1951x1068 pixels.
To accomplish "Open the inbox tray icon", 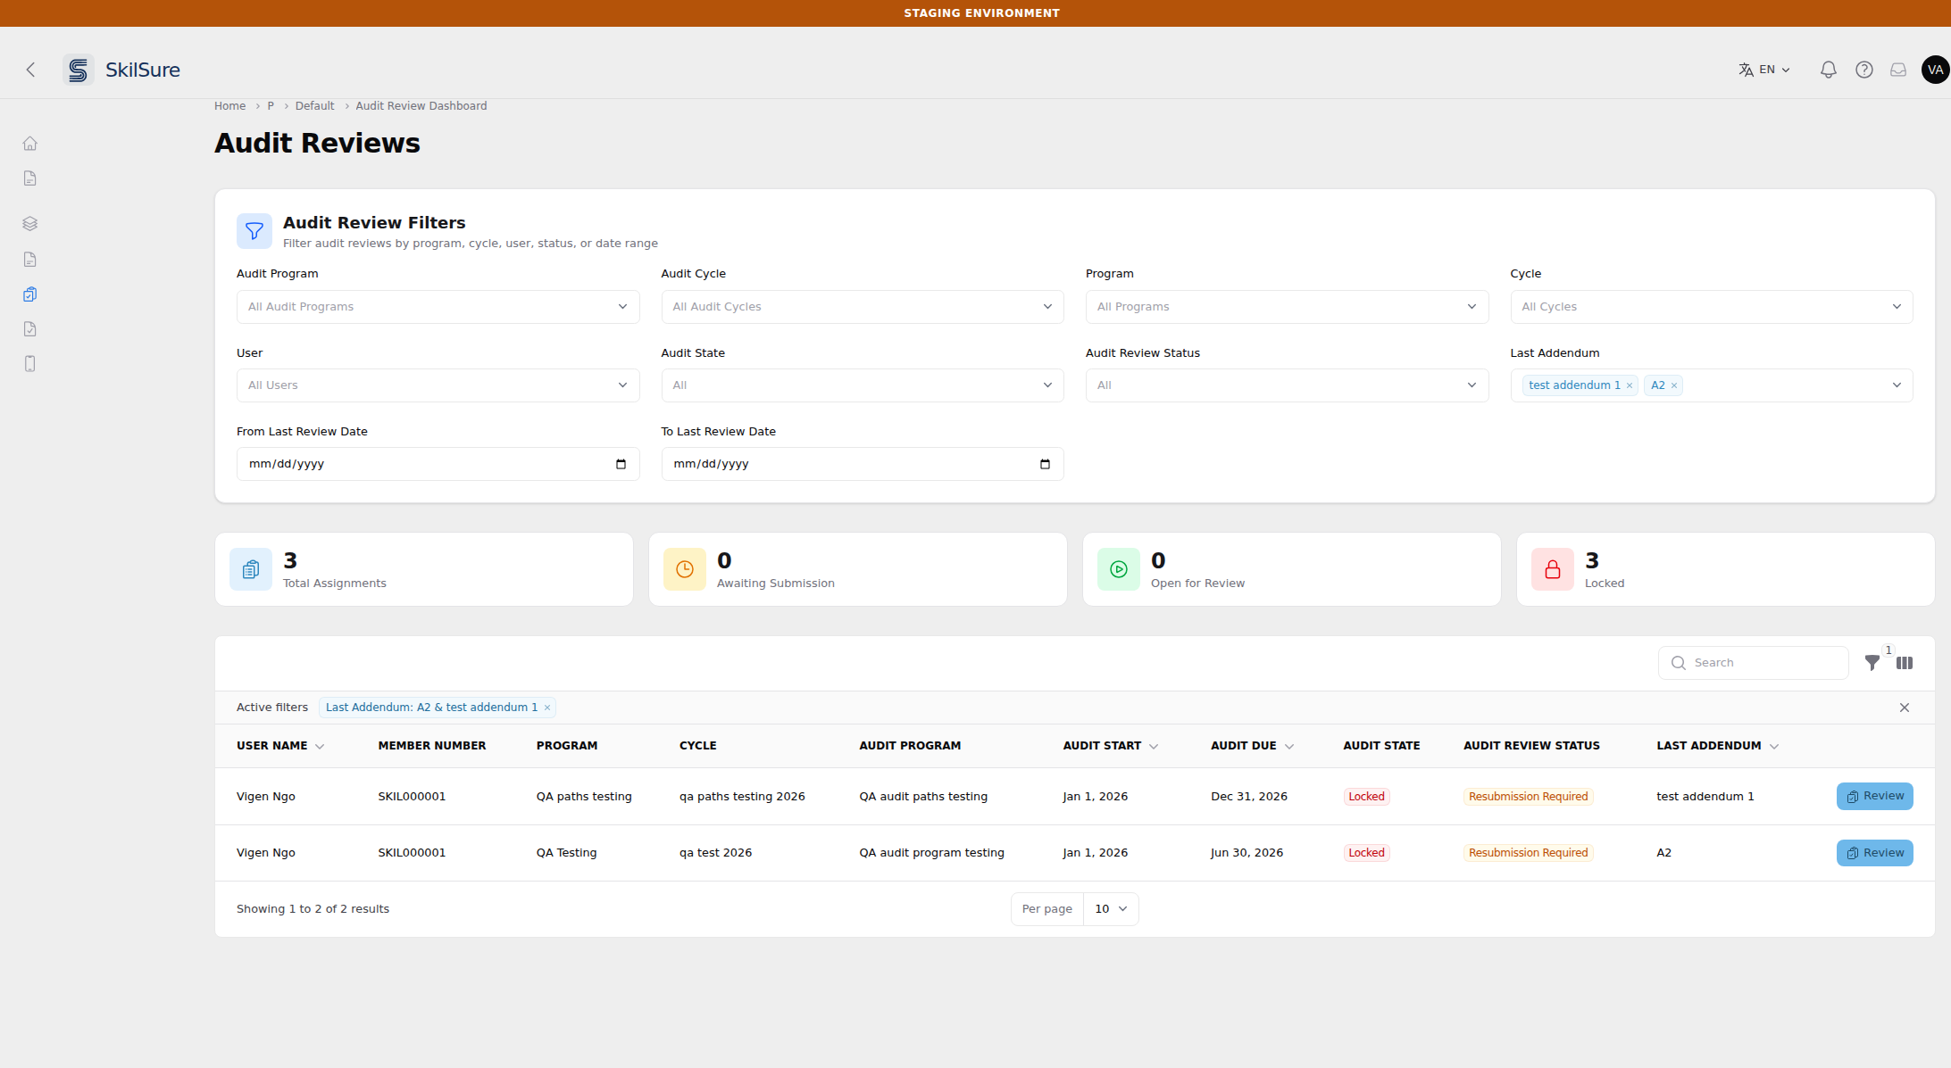I will point(1898,70).
